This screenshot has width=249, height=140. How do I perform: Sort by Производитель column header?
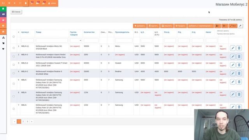[122, 32]
